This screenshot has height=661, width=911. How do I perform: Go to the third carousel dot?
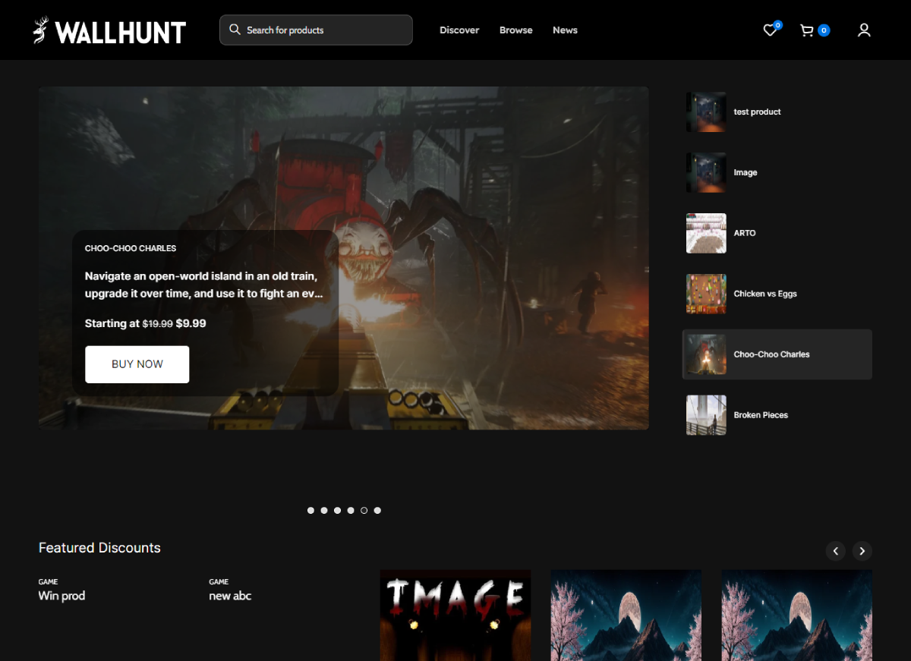point(337,511)
